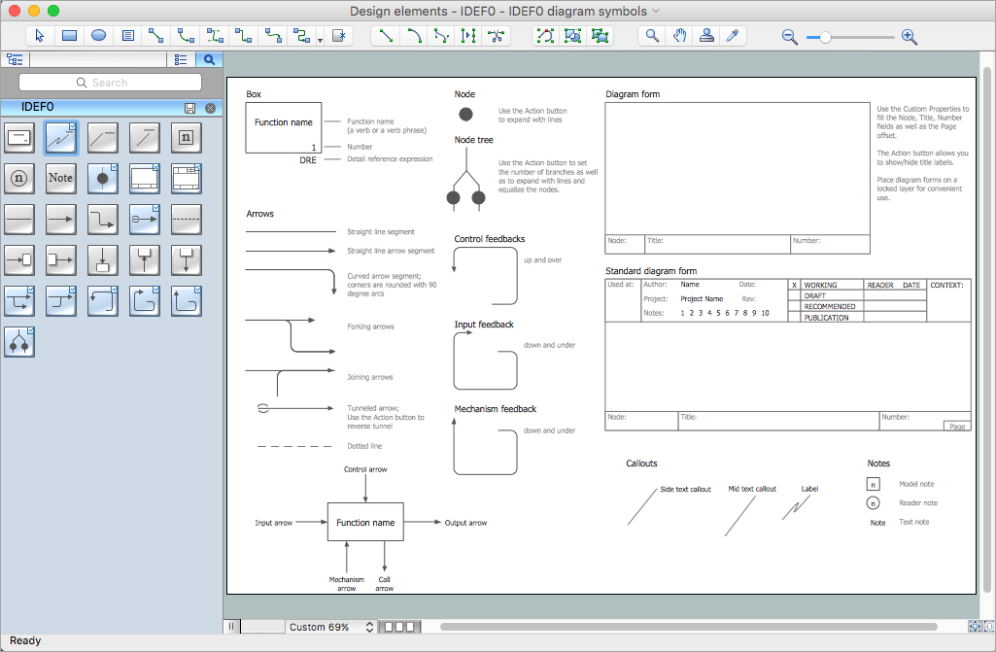Pick the Model note square shape
This screenshot has width=996, height=652.
coord(187,137)
